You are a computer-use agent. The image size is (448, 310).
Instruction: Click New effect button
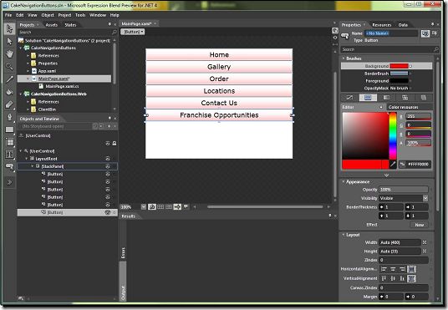(419, 225)
